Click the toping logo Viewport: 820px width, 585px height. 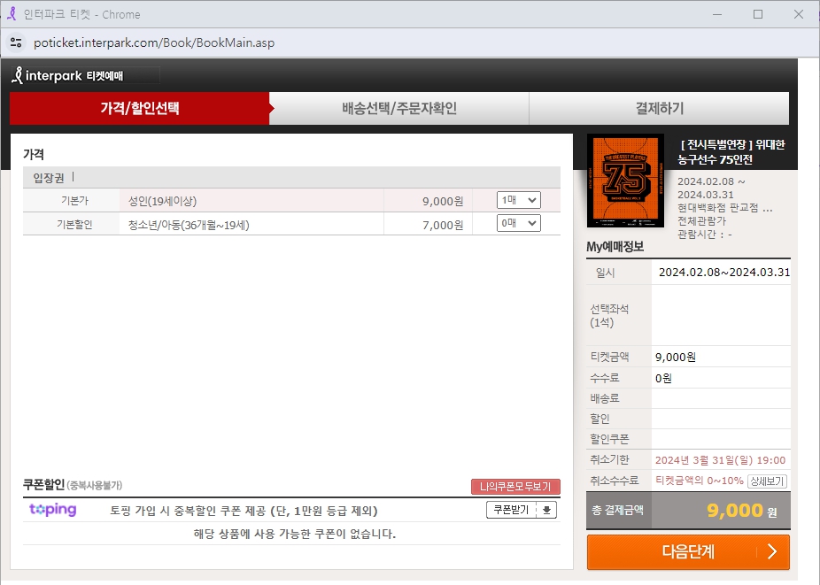pyautogui.click(x=53, y=509)
